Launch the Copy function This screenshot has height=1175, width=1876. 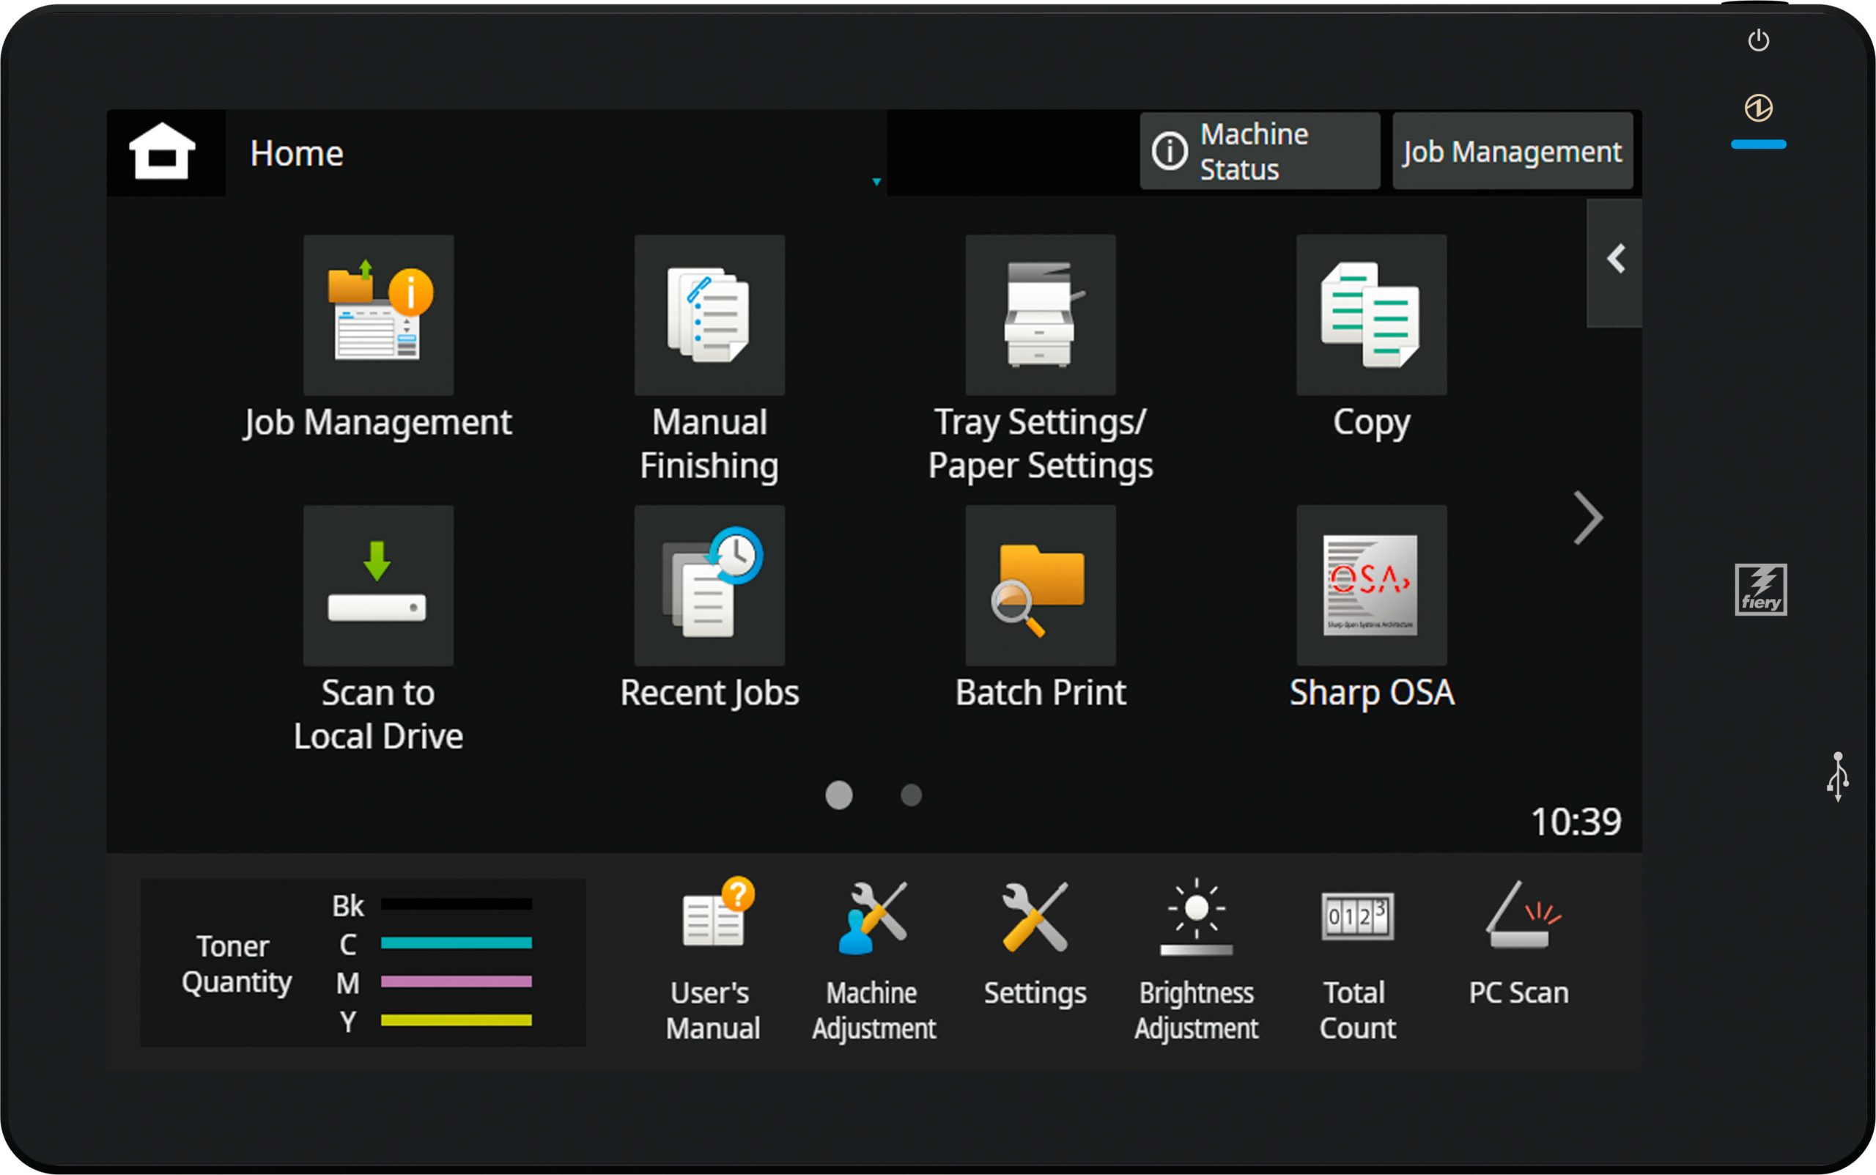pos(1371,314)
